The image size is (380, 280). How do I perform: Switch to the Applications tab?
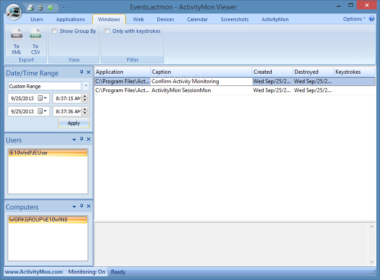pyautogui.click(x=71, y=19)
